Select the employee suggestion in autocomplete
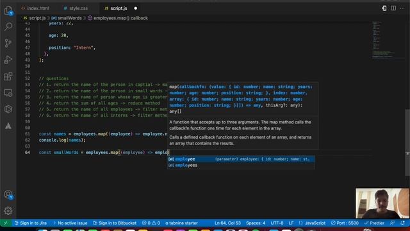 (x=241, y=159)
